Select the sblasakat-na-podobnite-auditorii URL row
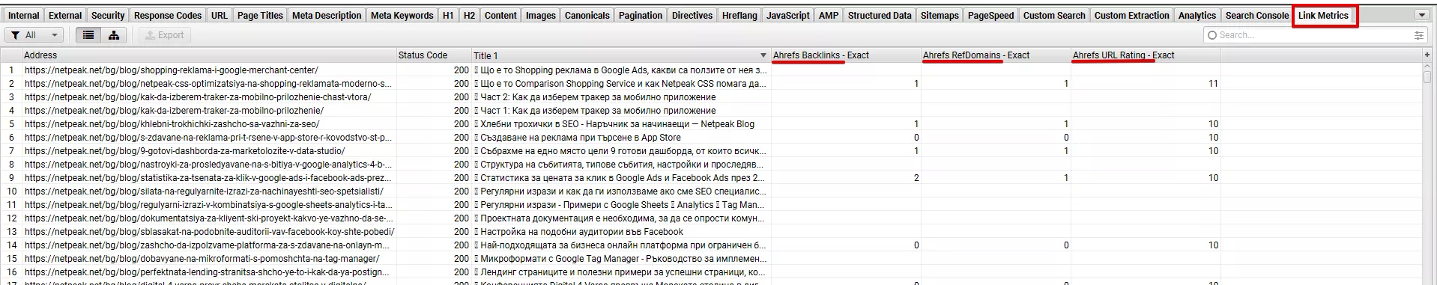Screen dimensions: 1437x285 (x=209, y=232)
